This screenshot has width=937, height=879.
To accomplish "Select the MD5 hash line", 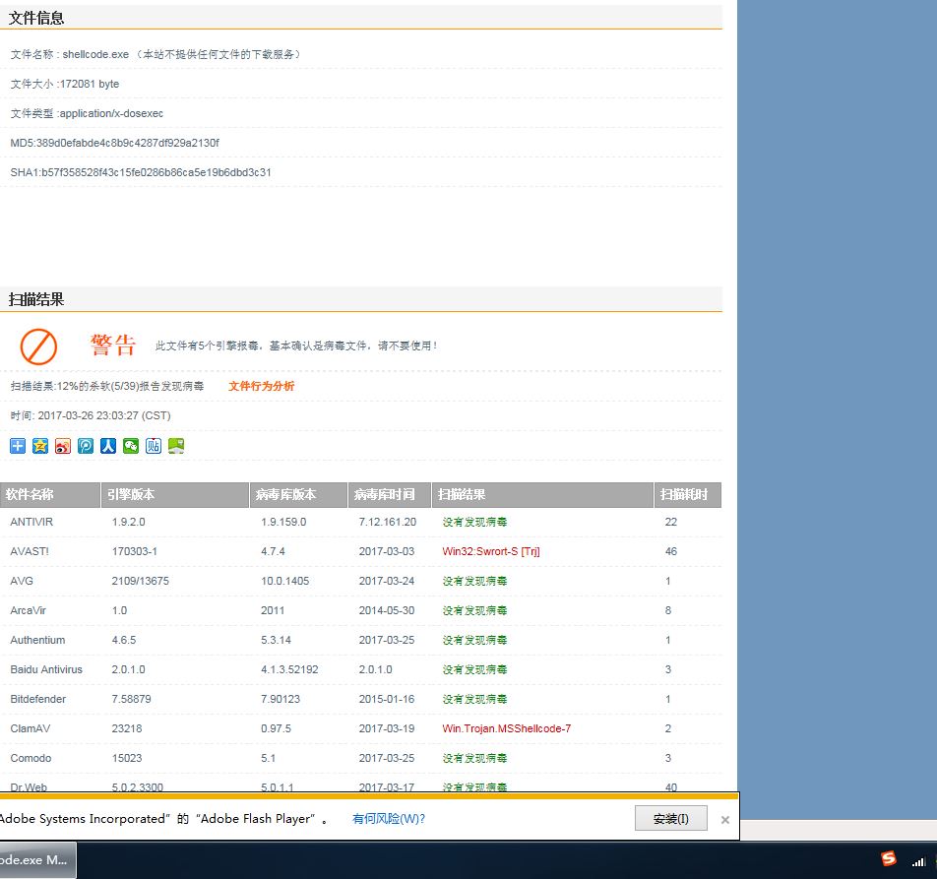I will click(115, 143).
